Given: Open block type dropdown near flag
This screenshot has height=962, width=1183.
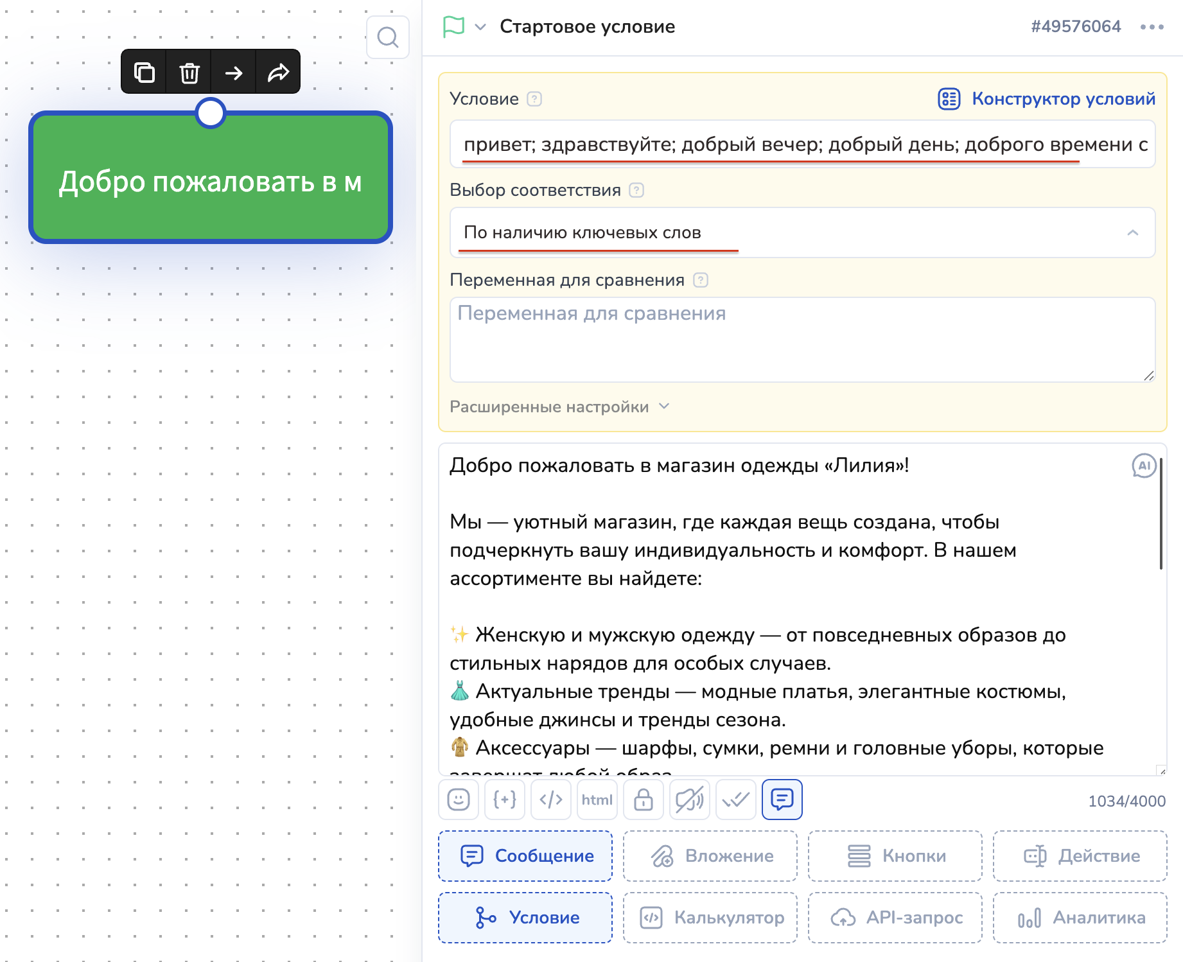Looking at the screenshot, I should click(480, 27).
